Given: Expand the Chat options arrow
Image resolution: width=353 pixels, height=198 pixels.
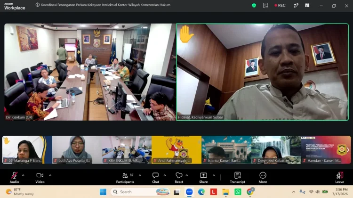Looking at the screenshot, I should coord(165,175).
